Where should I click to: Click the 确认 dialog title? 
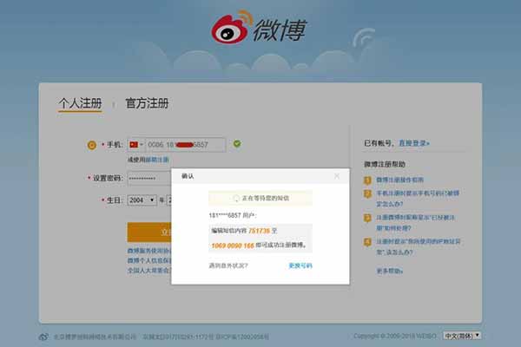pos(188,176)
